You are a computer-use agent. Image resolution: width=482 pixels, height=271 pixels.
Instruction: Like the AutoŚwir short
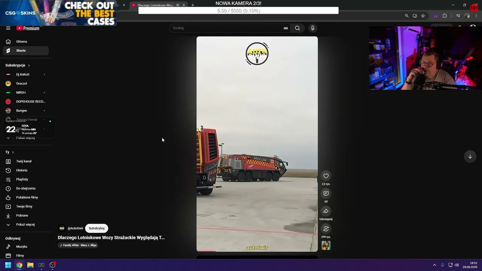[326, 176]
